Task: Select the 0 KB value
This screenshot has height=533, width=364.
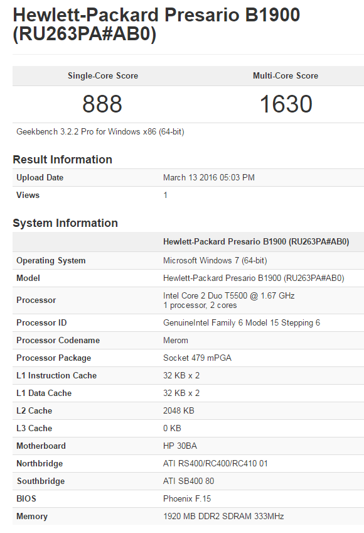Action: tap(172, 428)
